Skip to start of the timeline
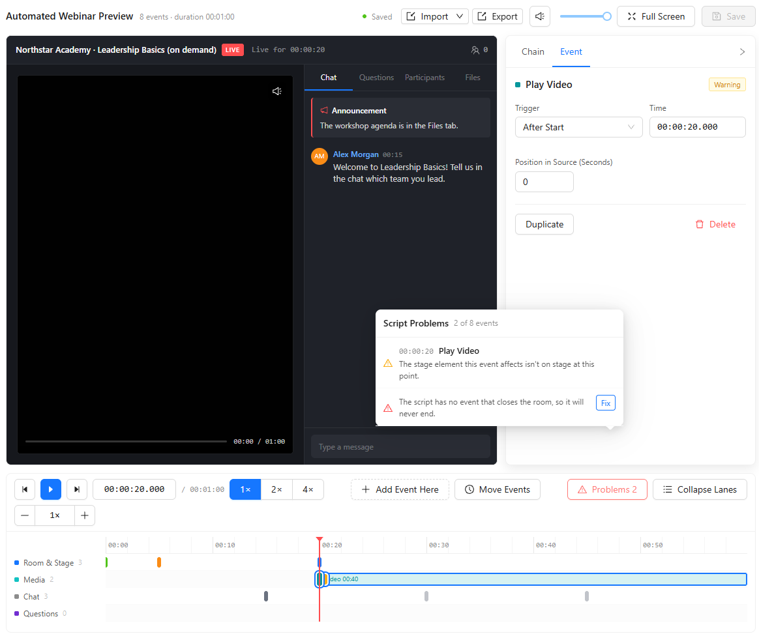759x634 pixels. click(25, 489)
